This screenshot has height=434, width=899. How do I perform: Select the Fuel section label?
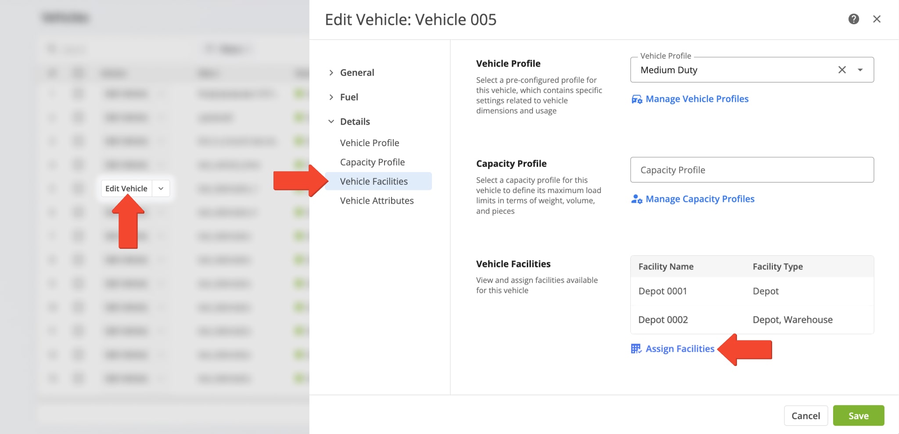click(x=349, y=97)
